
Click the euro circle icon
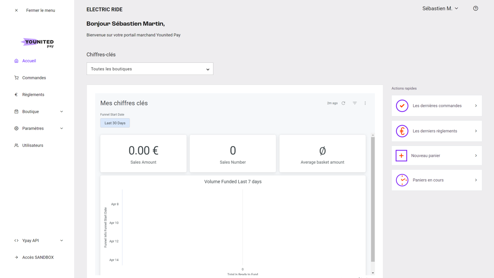pyautogui.click(x=402, y=131)
